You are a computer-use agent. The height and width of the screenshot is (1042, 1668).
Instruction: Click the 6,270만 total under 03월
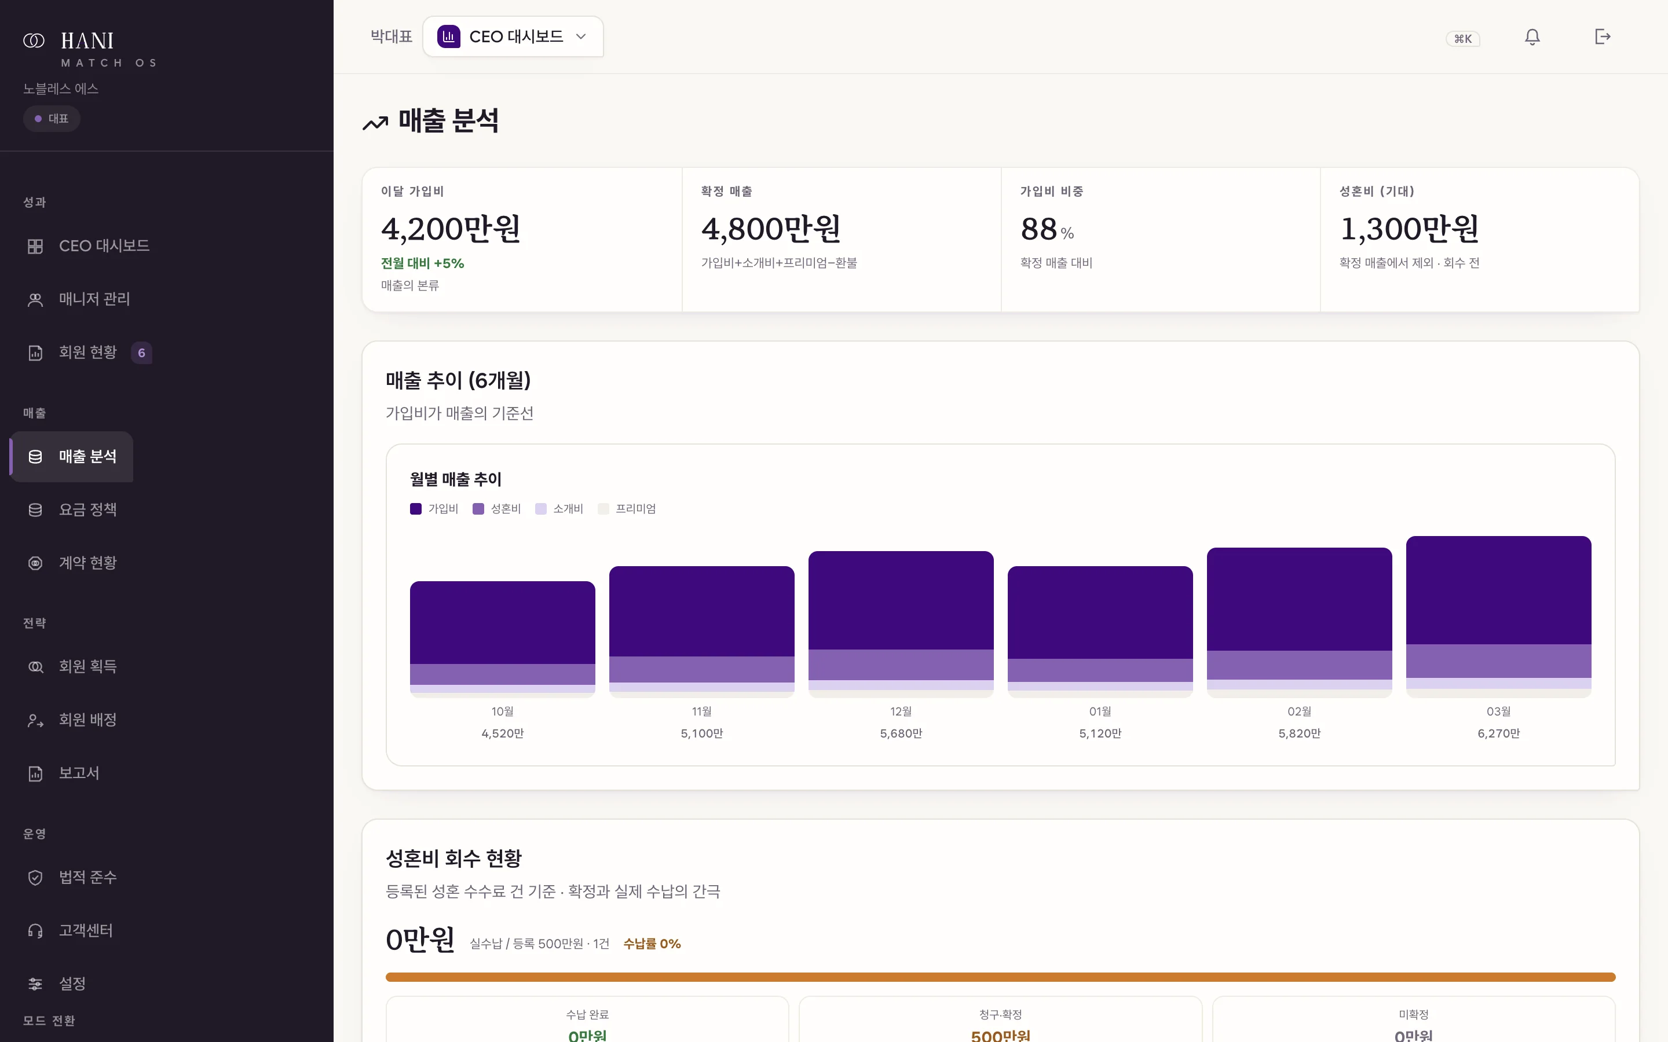pyautogui.click(x=1498, y=733)
